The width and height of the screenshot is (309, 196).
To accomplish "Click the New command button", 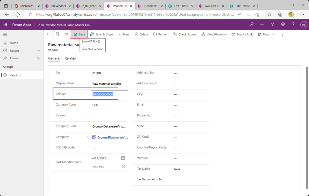I will (123, 34).
